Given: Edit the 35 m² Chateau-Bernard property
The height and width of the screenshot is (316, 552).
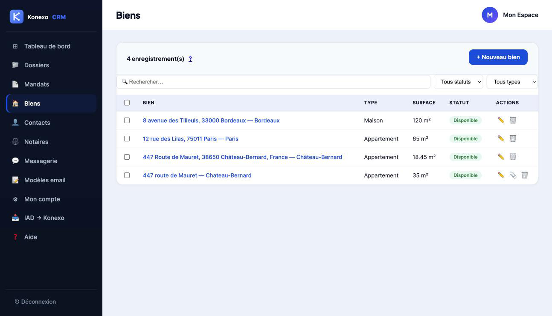Looking at the screenshot, I should point(501,175).
